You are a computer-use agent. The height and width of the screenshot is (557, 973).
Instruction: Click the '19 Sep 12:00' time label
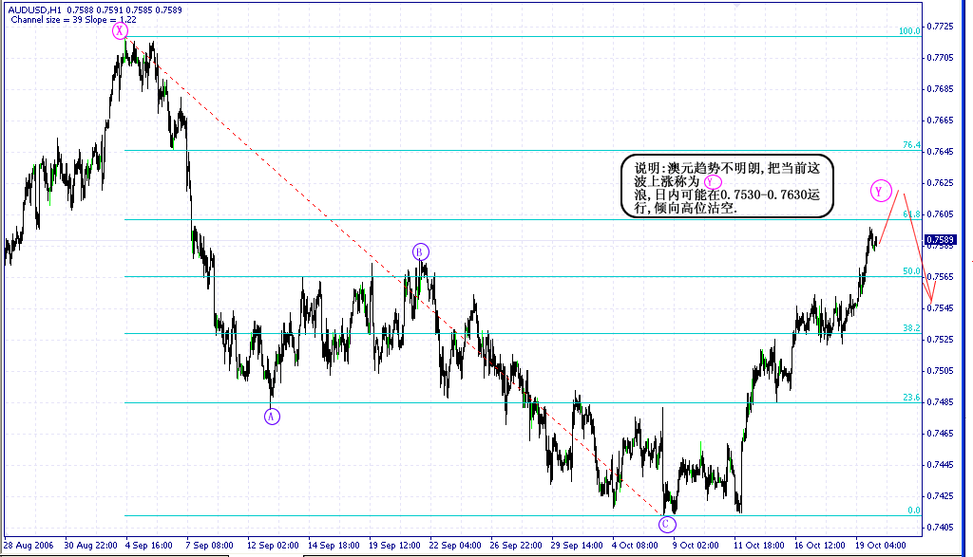click(394, 546)
